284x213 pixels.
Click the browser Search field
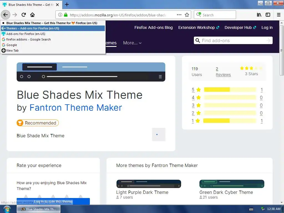tap(215, 15)
